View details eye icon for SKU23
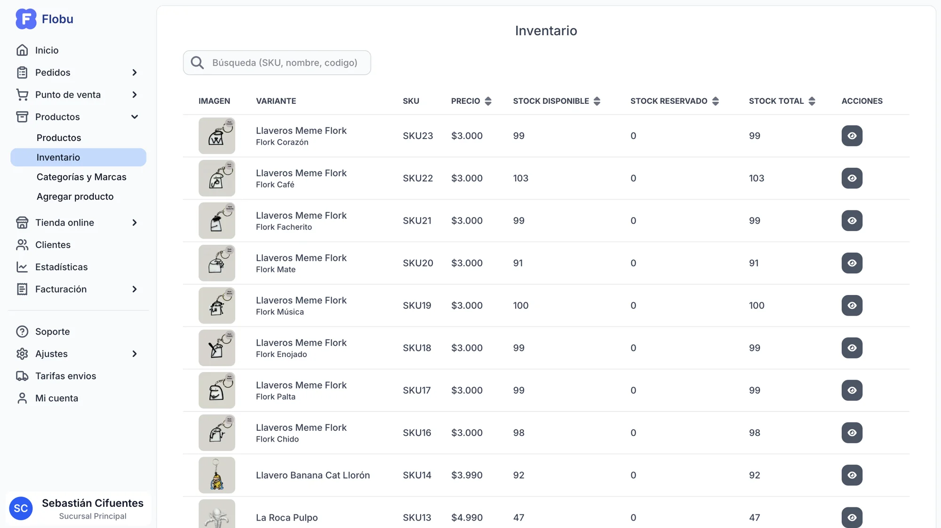Image resolution: width=941 pixels, height=528 pixels. click(x=852, y=136)
